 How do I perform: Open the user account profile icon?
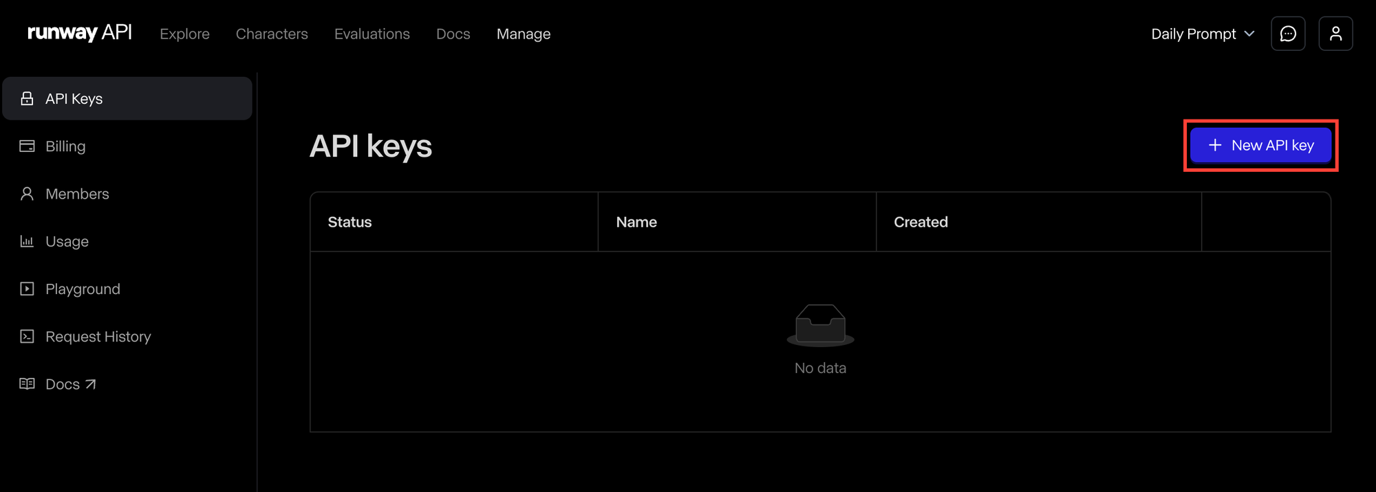point(1335,34)
